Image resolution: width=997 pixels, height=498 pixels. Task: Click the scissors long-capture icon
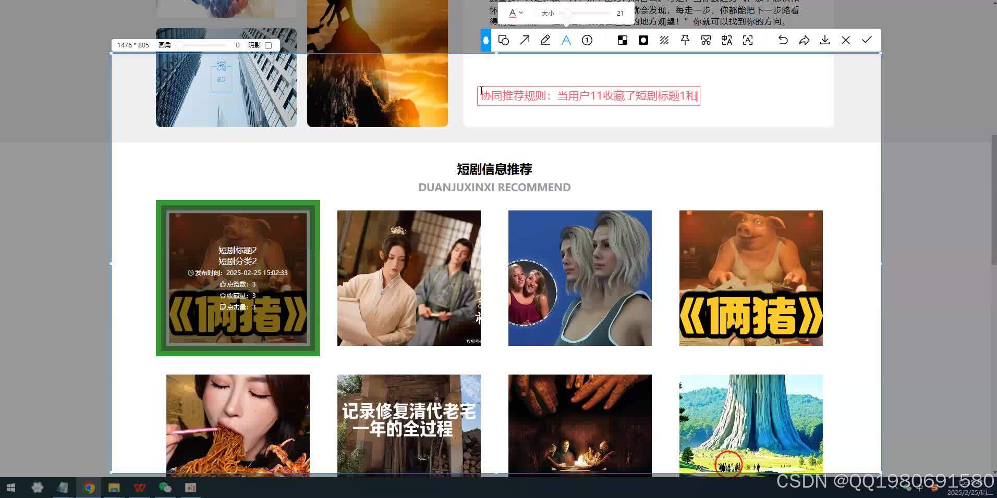(x=706, y=40)
